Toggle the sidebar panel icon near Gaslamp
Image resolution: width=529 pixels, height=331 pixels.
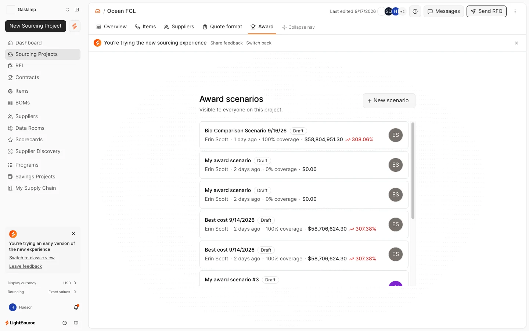tap(77, 10)
